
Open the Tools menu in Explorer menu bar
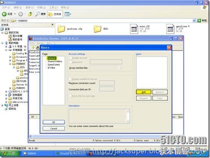pos(53,8)
